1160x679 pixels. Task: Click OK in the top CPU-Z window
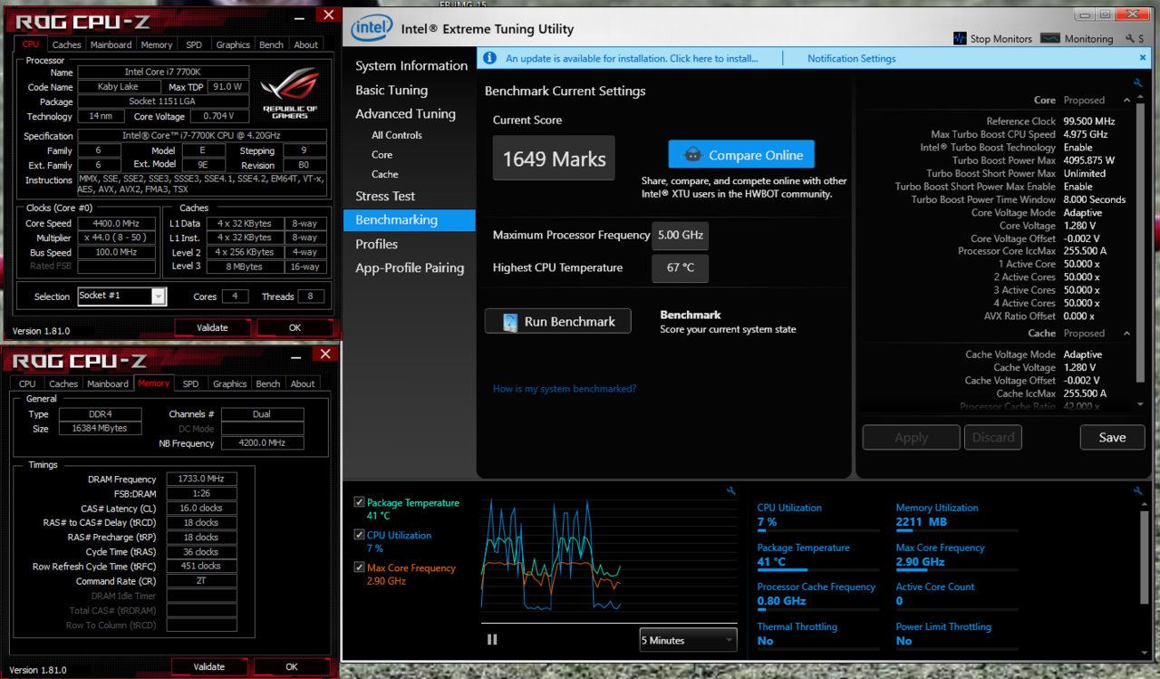pyautogui.click(x=295, y=327)
